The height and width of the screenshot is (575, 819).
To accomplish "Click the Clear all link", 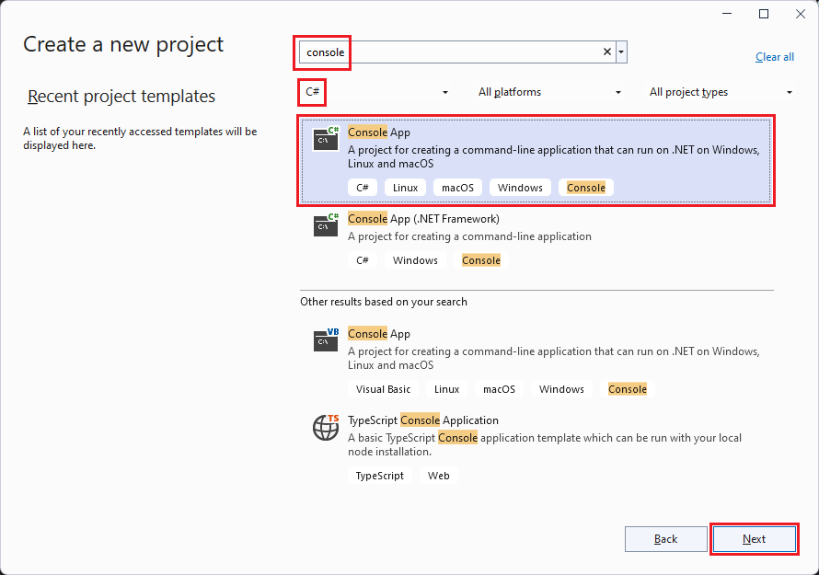I will coord(774,56).
